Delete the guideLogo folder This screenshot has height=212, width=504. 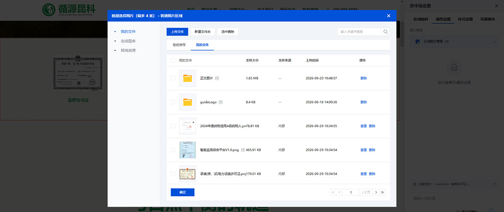click(364, 102)
